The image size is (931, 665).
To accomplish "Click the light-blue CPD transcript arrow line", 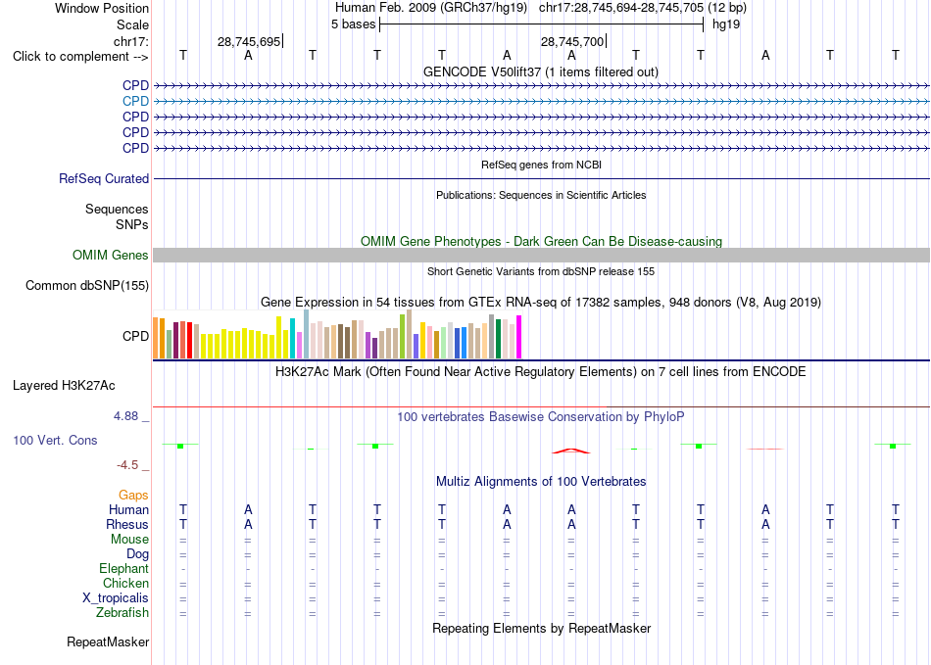I will (x=541, y=102).
